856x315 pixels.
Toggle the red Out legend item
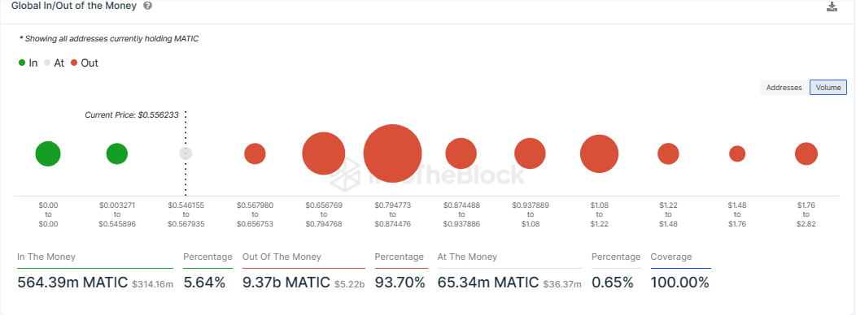(x=85, y=63)
